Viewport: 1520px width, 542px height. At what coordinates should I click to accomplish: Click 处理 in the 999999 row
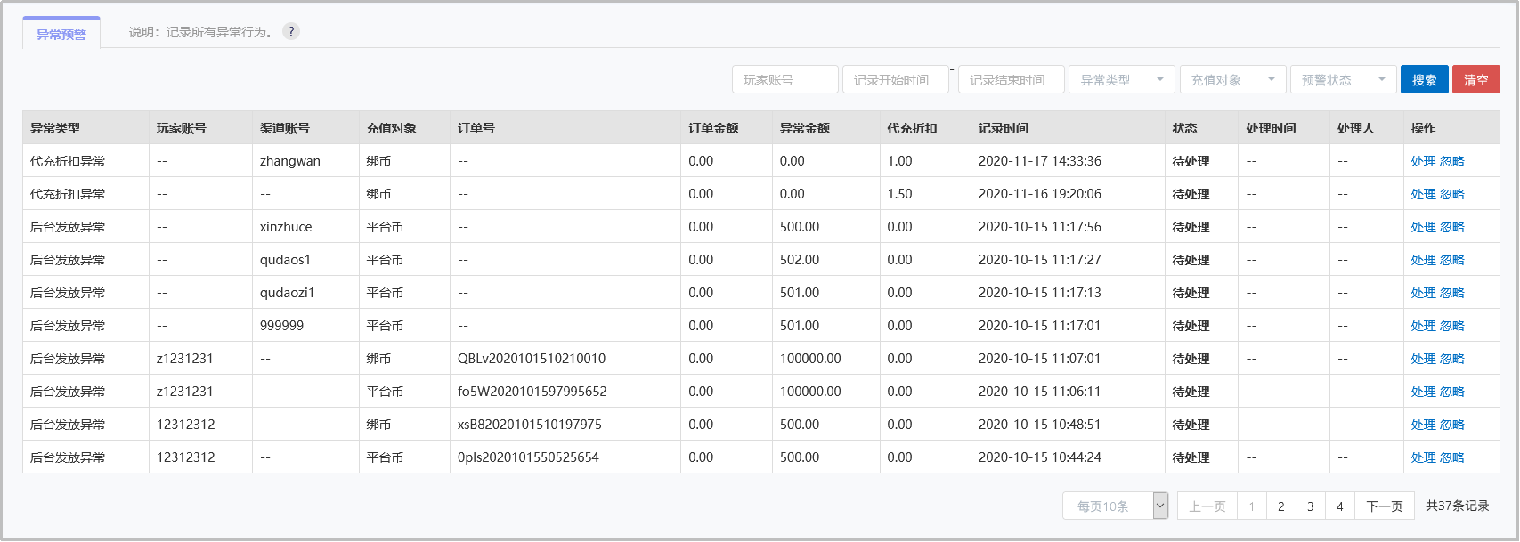click(x=1423, y=326)
